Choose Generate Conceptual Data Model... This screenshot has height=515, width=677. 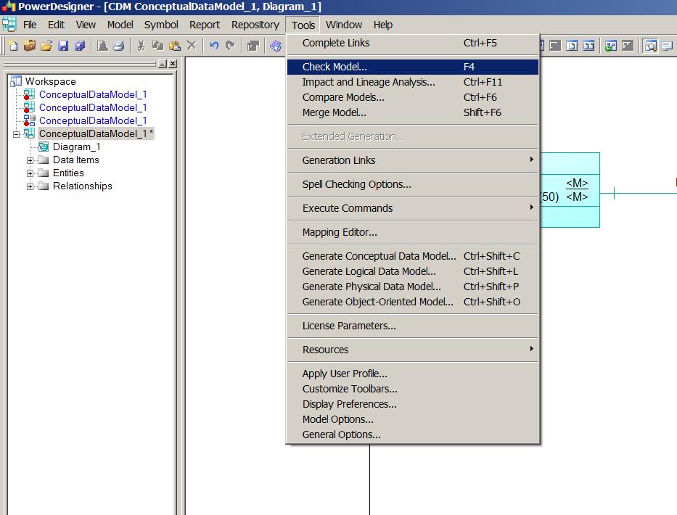click(x=413, y=256)
